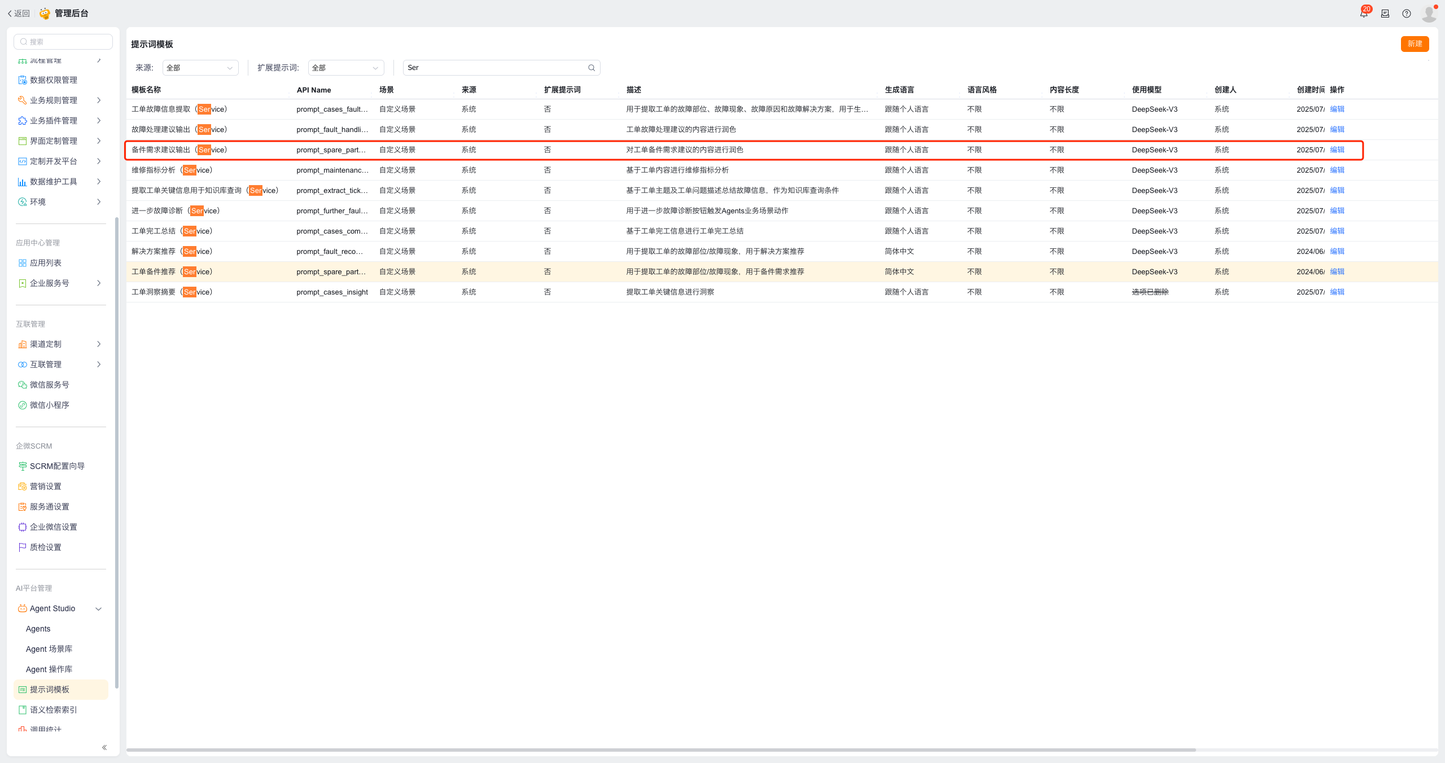Open the user avatar in top right

click(1428, 14)
